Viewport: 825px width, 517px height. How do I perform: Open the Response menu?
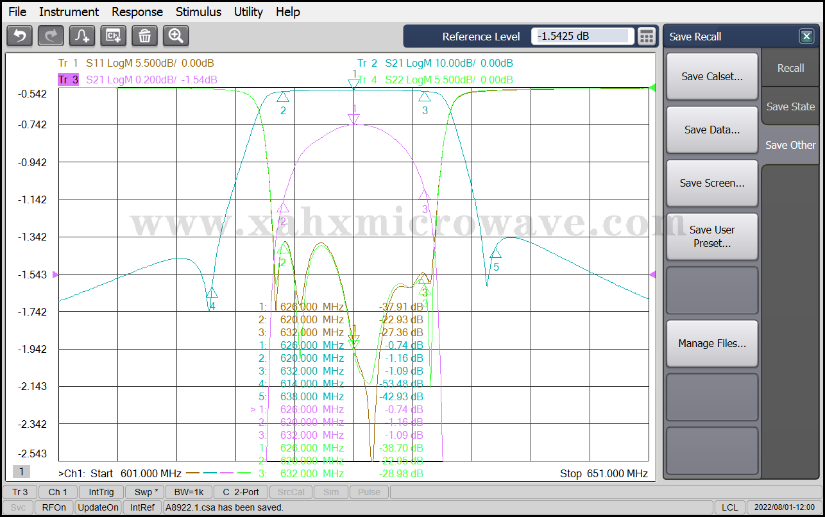pos(137,12)
